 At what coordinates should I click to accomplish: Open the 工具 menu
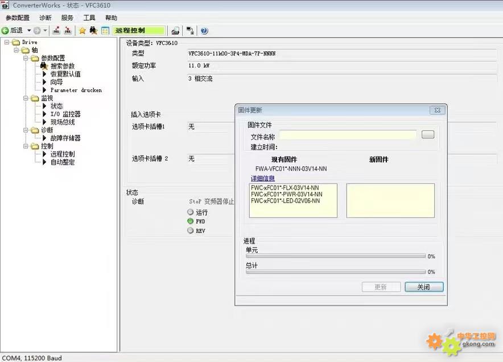coord(89,18)
